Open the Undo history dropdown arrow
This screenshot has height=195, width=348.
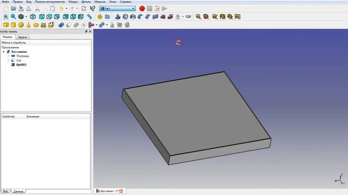66,9
